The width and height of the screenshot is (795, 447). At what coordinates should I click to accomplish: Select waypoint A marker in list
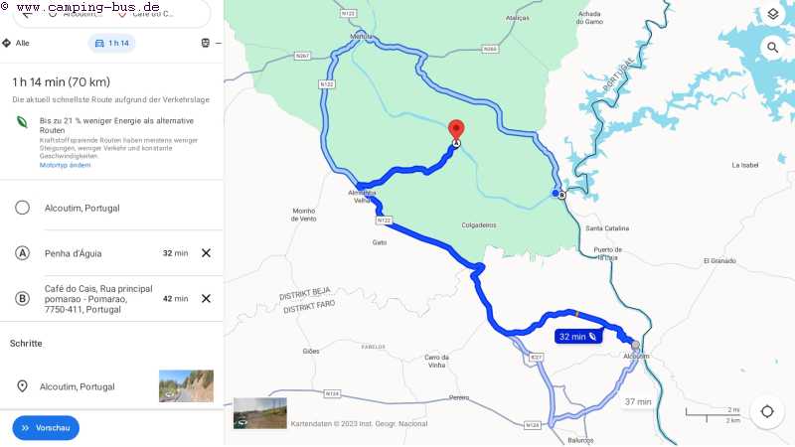[x=22, y=253]
